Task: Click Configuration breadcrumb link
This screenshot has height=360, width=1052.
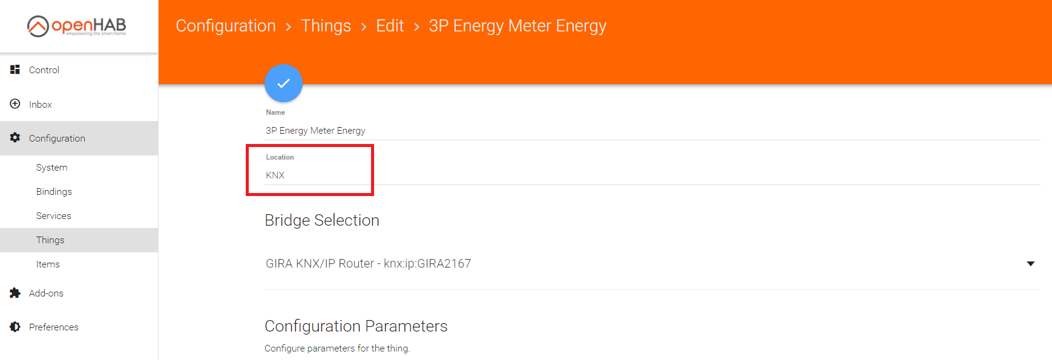Action: [x=226, y=26]
